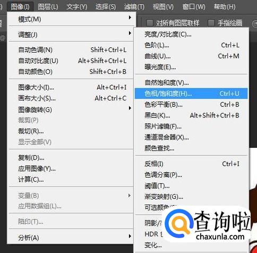Expand the 调整(J) submenu arrow
Image resolution: width=257 pixels, height=253 pixels.
(x=130, y=33)
